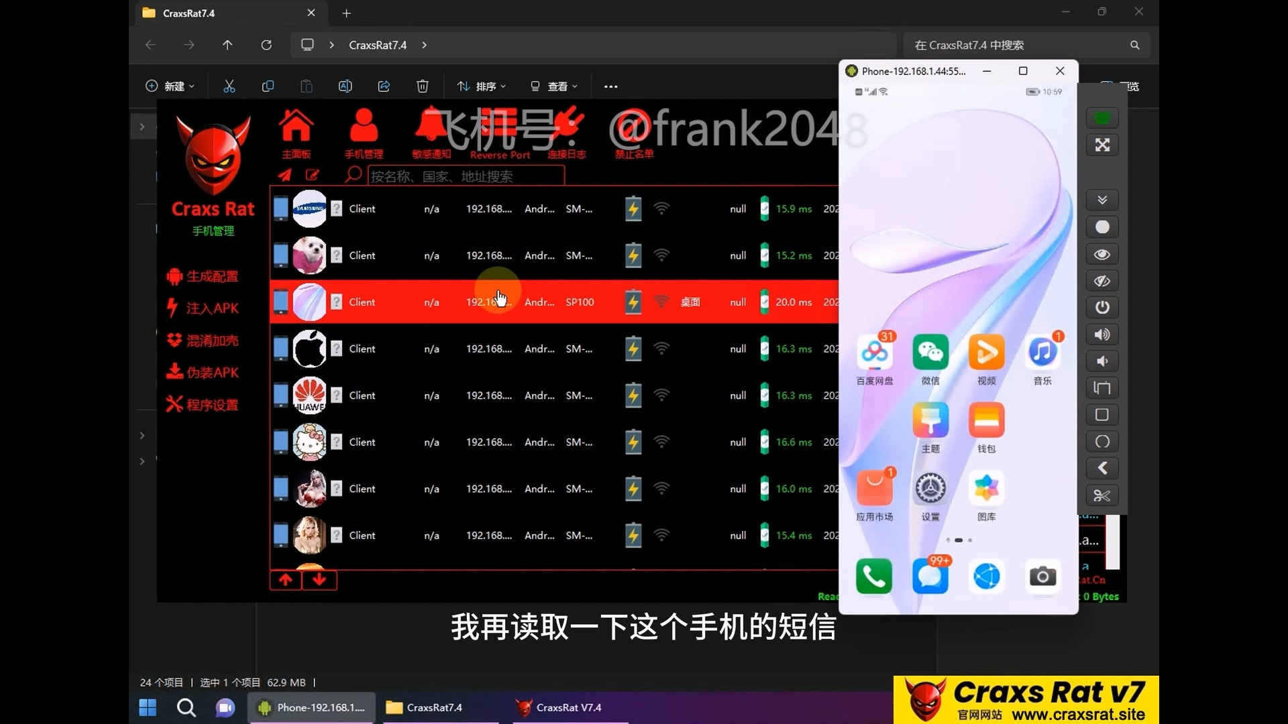Open the messages app with the 99+ badge
The image size is (1288, 724).
coord(930,577)
